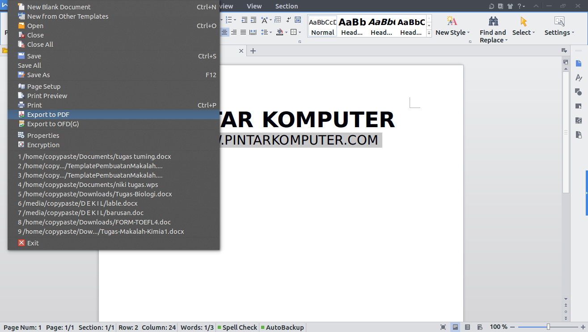Open the Select dropdown arrow
The height and width of the screenshot is (332, 588).
[533, 33]
